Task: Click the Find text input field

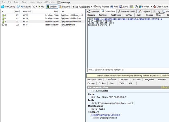Action: click(x=128, y=70)
